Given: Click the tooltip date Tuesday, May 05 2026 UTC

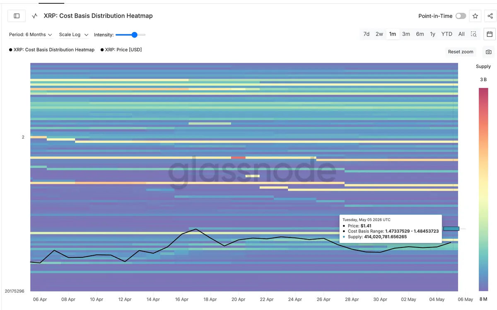Looking at the screenshot, I should (367, 220).
